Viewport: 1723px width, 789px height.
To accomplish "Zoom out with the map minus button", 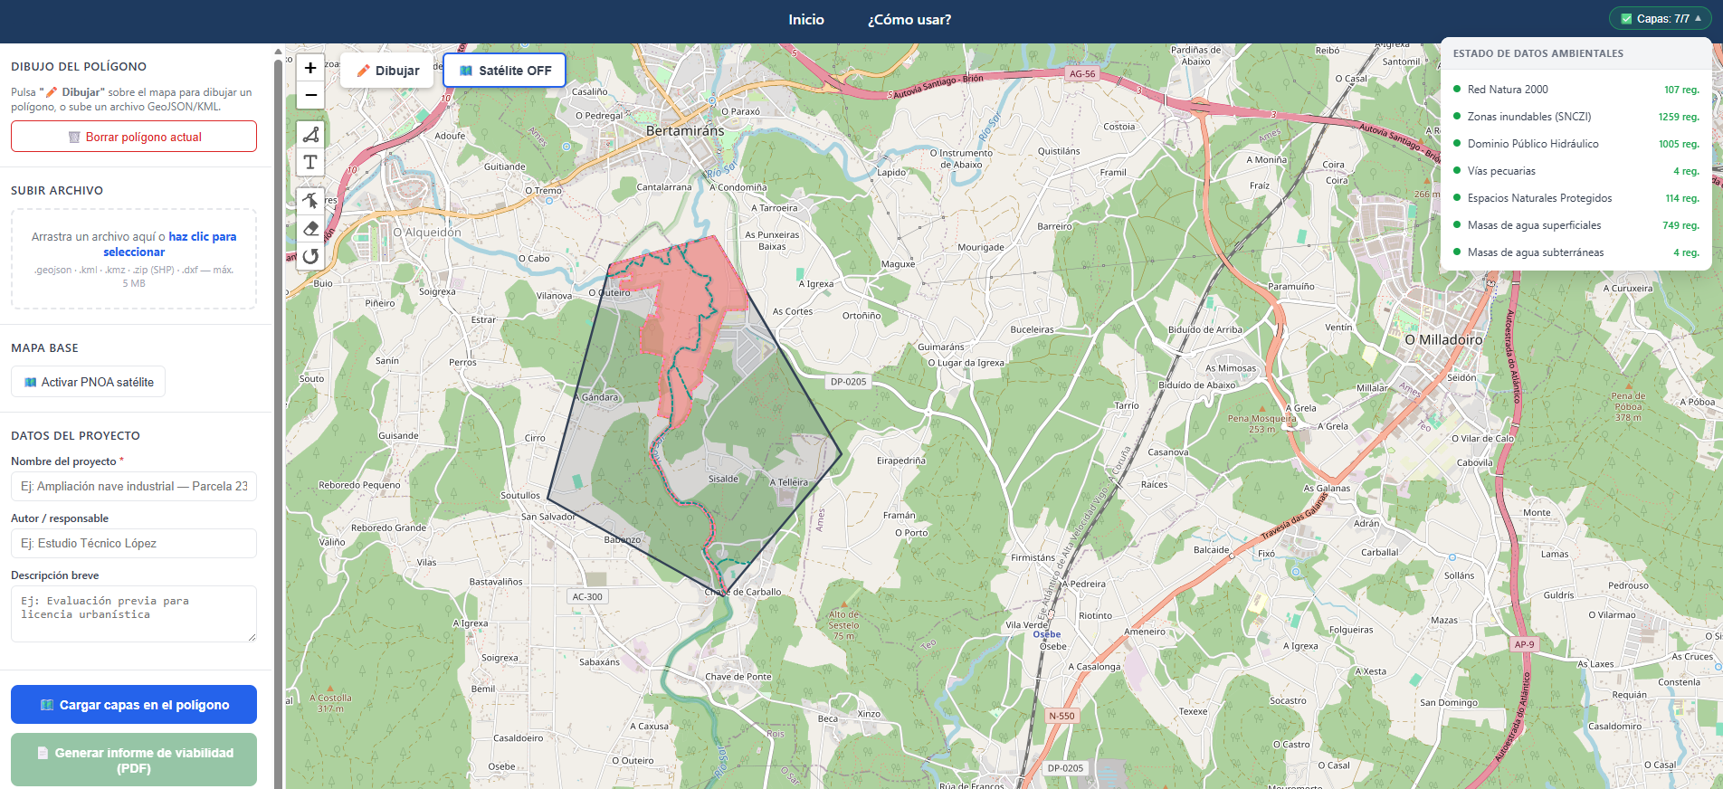I will coord(310,95).
